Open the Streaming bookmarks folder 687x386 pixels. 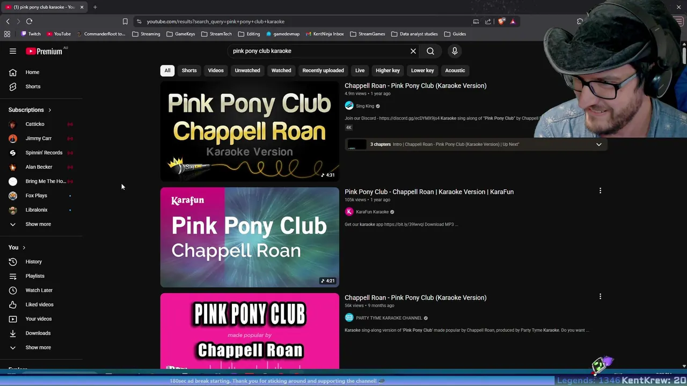146,34
